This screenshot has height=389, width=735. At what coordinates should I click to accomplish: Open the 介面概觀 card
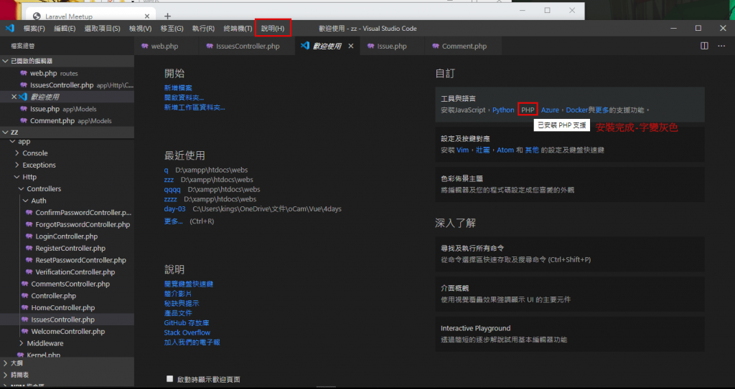coord(569,294)
